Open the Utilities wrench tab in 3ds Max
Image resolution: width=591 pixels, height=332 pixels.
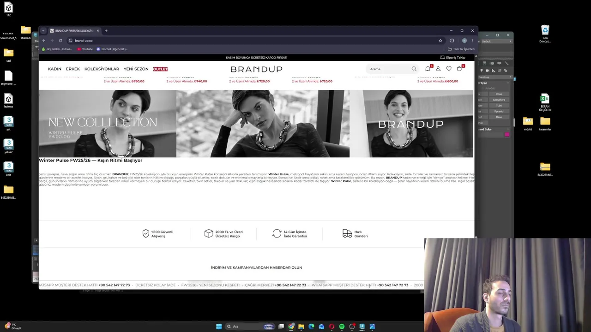click(x=506, y=64)
